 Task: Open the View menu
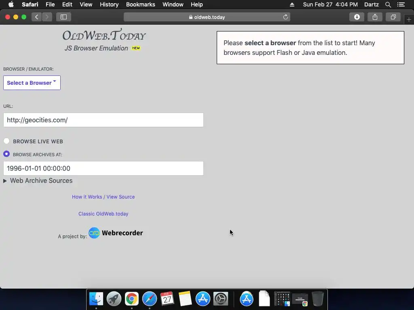(x=86, y=4)
